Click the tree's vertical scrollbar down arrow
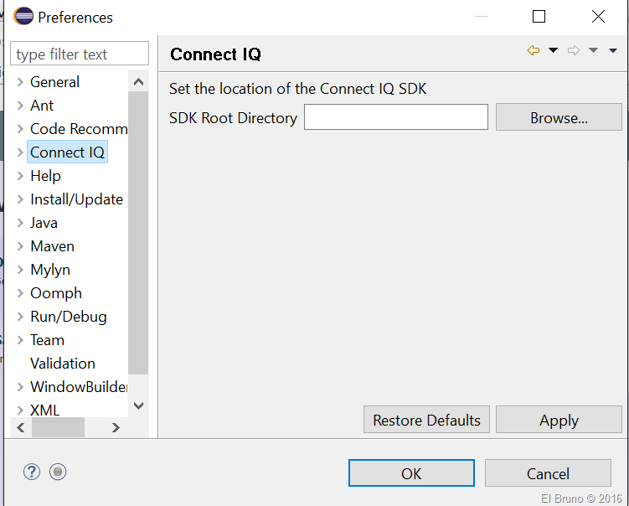The height and width of the screenshot is (506, 629). 139,405
